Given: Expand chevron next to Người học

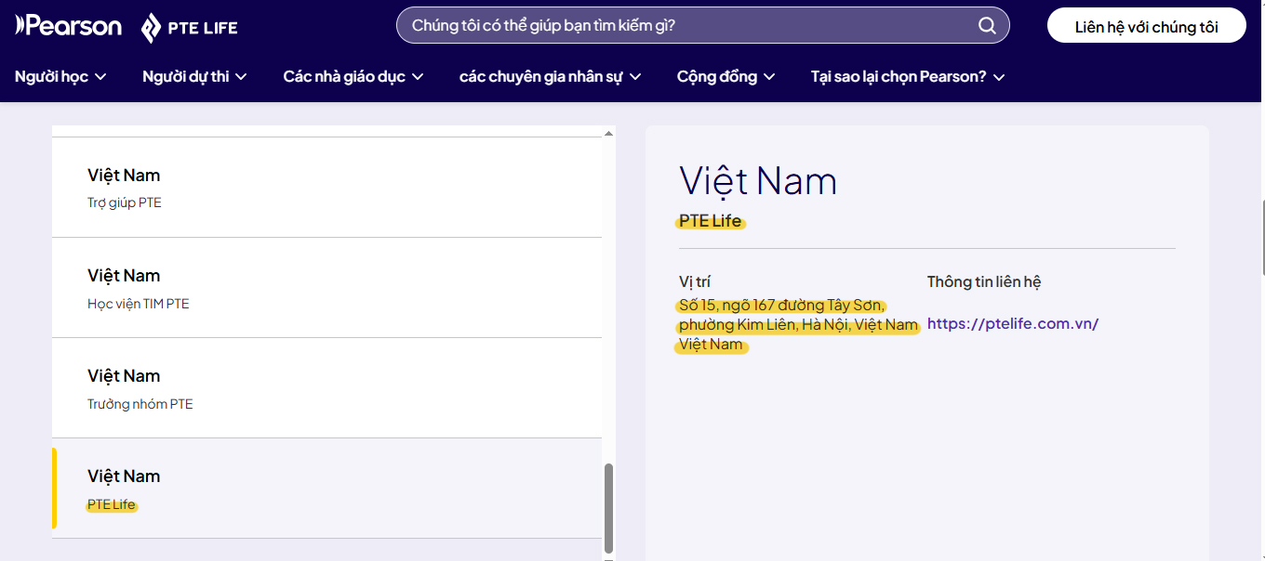Looking at the screenshot, I should [x=100, y=77].
